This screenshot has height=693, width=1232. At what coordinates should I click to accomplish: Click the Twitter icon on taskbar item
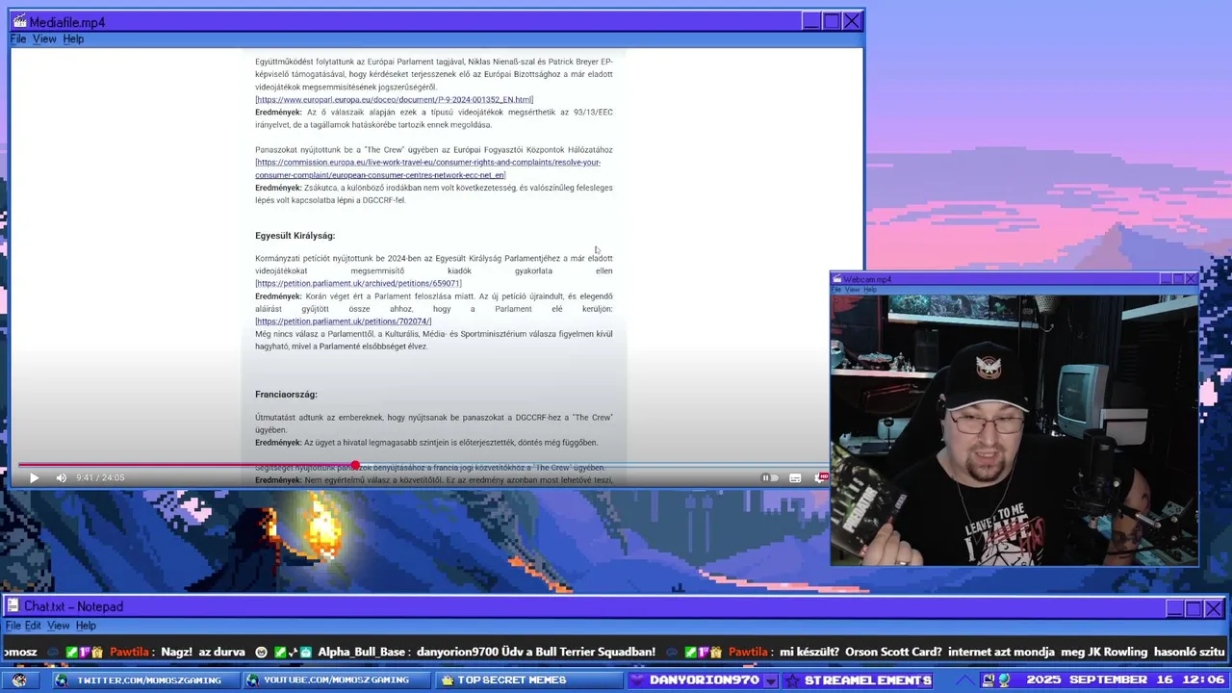[62, 680]
